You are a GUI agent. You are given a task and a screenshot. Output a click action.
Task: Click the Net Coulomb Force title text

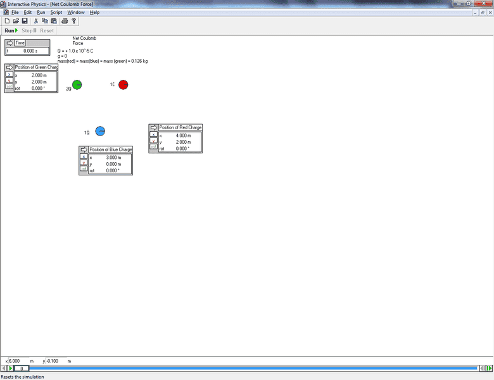point(84,41)
